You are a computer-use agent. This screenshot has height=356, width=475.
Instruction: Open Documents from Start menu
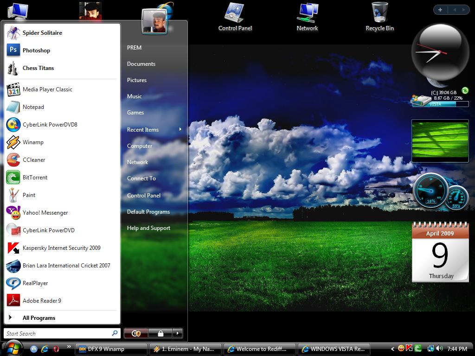coord(141,64)
